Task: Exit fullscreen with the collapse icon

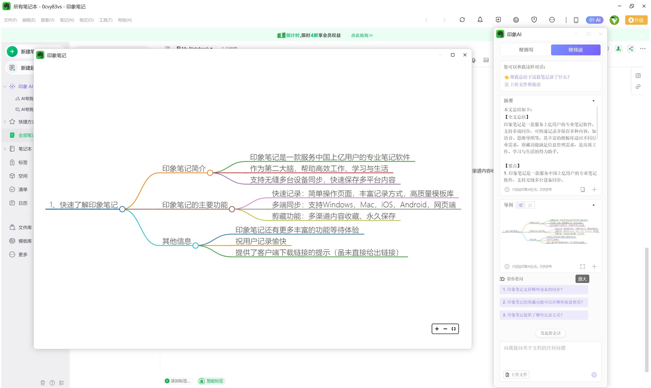Action: click(x=454, y=329)
